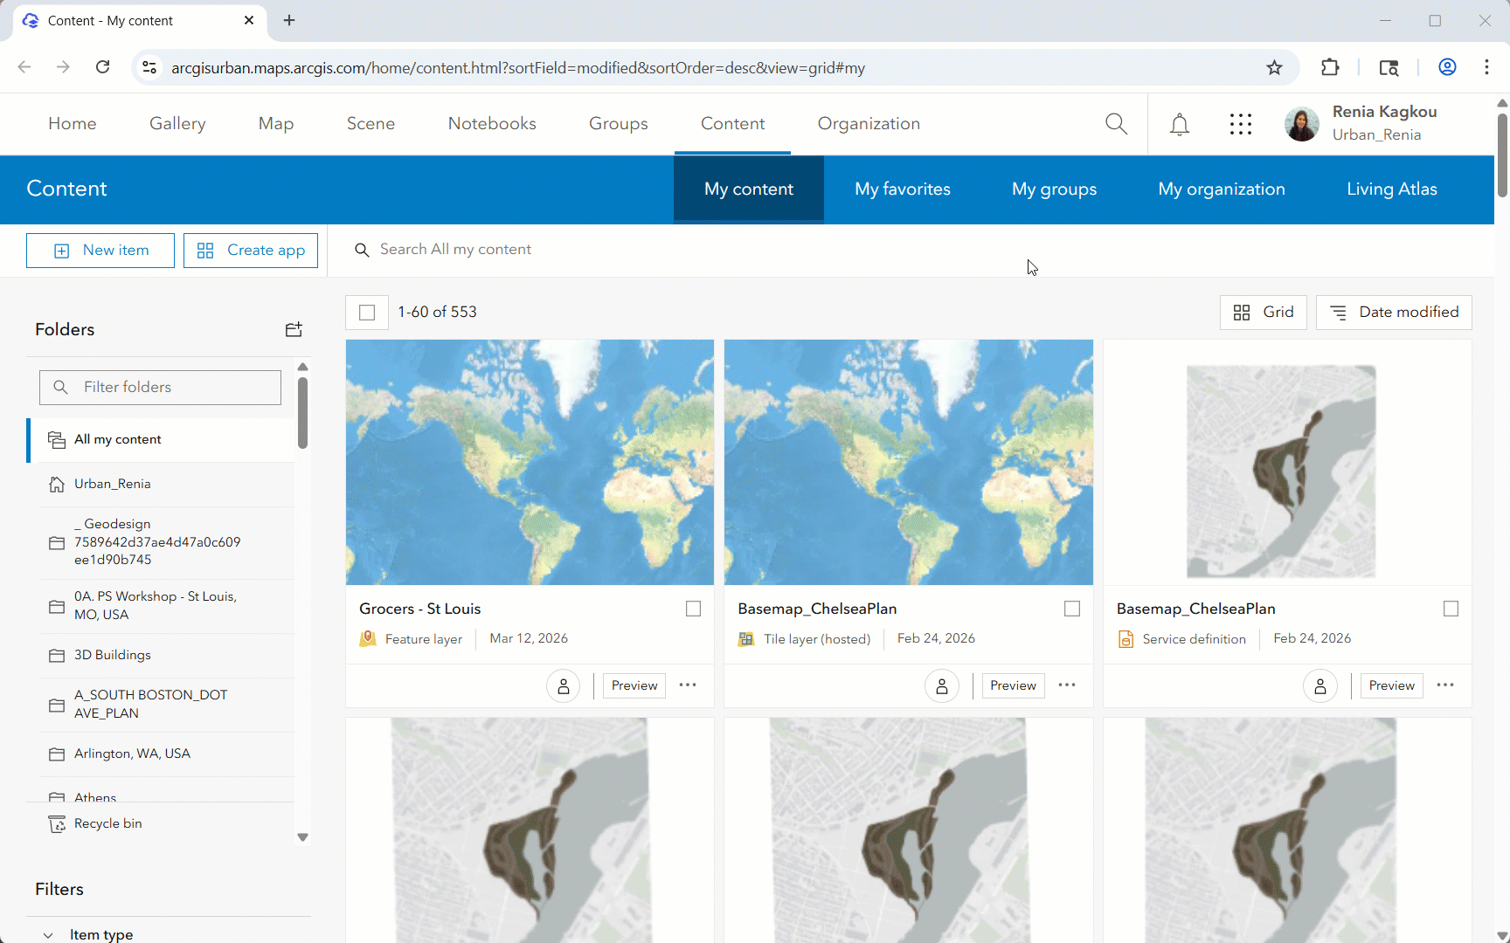The height and width of the screenshot is (943, 1510).
Task: Preview the Grocers - St Louis layer
Action: [634, 686]
